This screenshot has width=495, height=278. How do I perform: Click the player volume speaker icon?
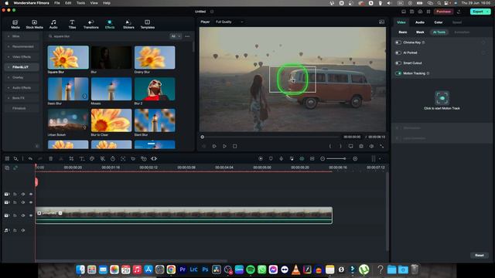[x=371, y=146]
